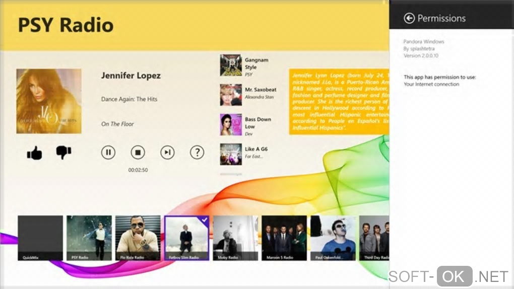Image resolution: width=514 pixels, height=289 pixels.
Task: Click the history list scrollbar under Like A G6
Action: (x=231, y=174)
